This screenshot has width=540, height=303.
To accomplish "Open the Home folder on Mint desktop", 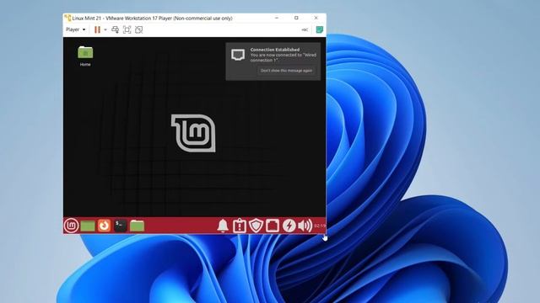I will point(85,56).
